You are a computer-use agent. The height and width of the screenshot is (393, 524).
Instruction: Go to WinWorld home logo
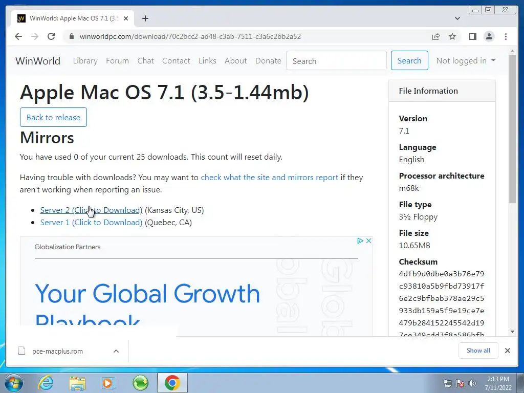point(38,61)
